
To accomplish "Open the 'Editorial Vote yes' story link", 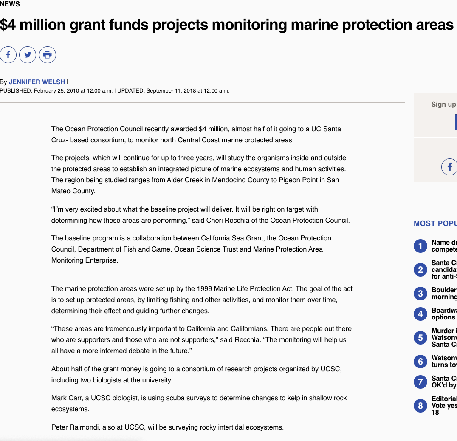I will point(444,405).
